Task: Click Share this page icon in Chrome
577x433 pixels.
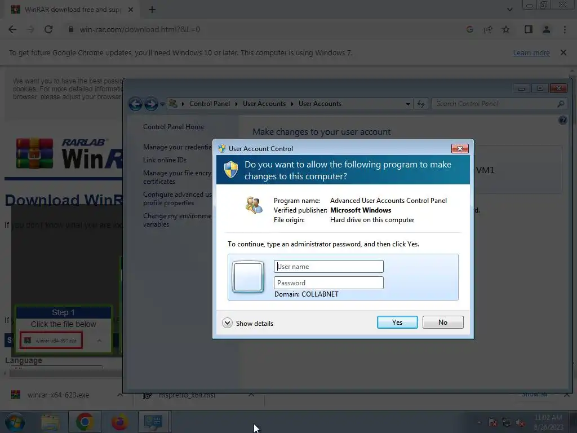Action: (x=488, y=29)
